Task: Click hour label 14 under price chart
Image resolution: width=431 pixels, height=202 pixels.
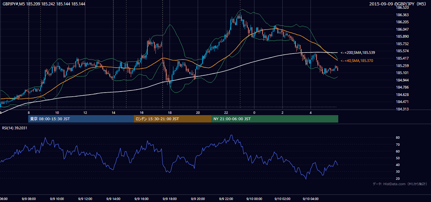Action: click(x=113, y=112)
